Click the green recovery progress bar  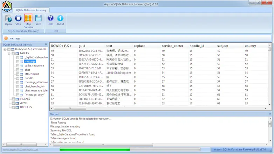(x=95, y=149)
